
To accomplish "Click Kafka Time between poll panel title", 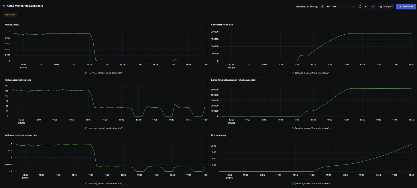I will coord(234,80).
